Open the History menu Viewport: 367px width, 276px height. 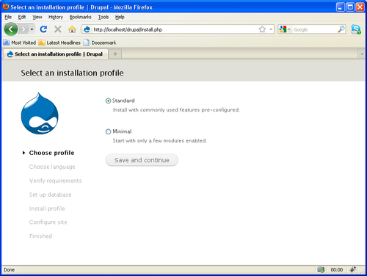coord(56,17)
